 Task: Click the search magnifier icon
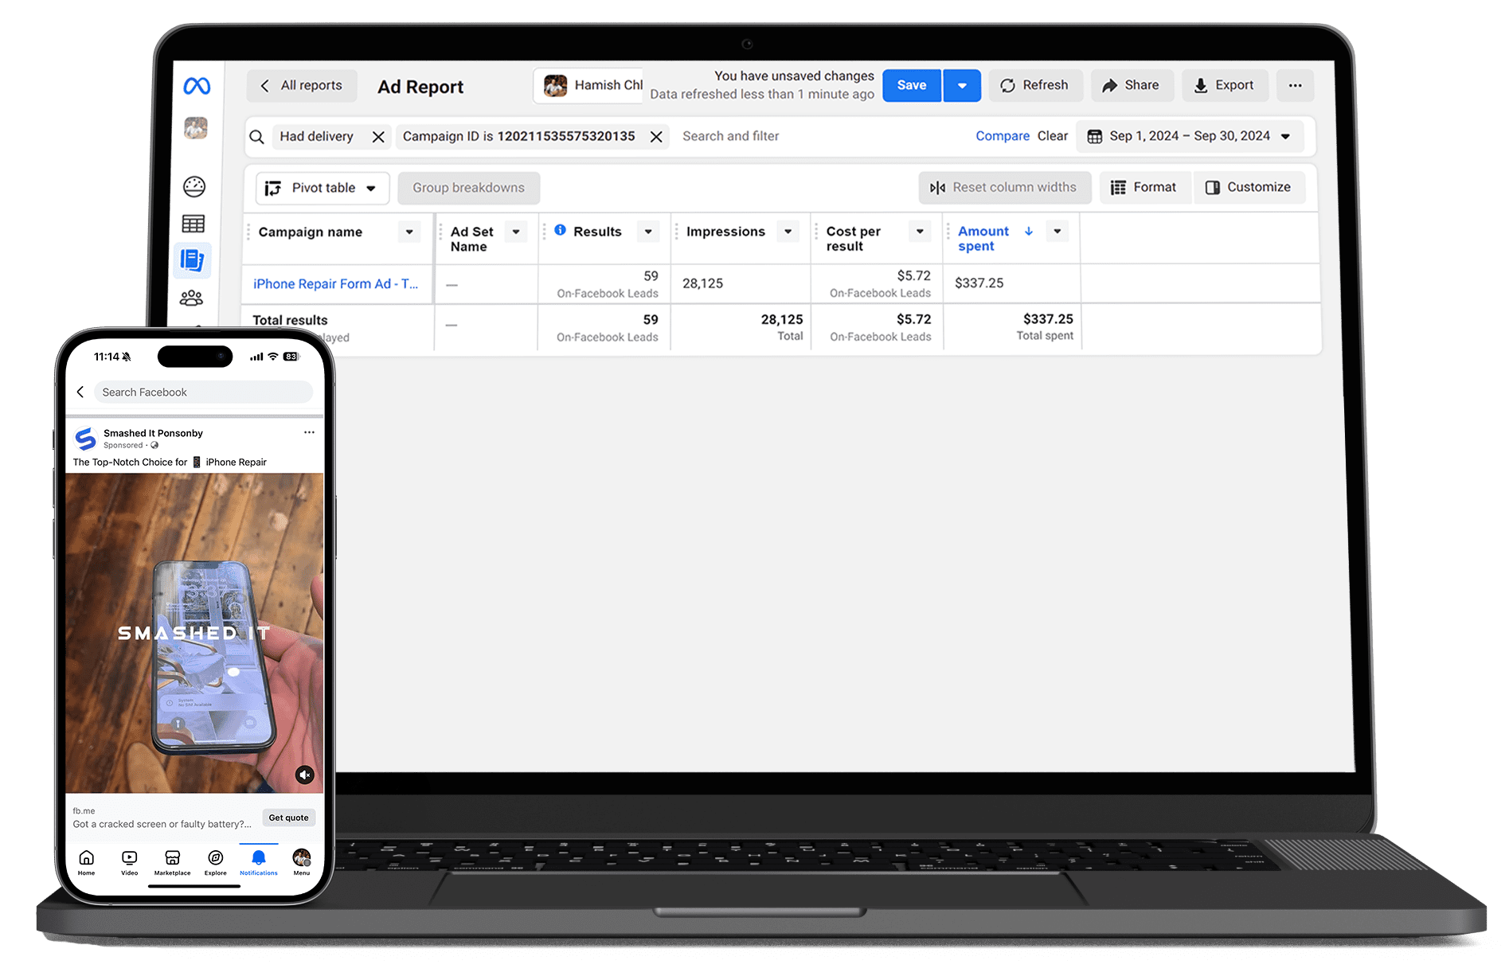tap(256, 137)
